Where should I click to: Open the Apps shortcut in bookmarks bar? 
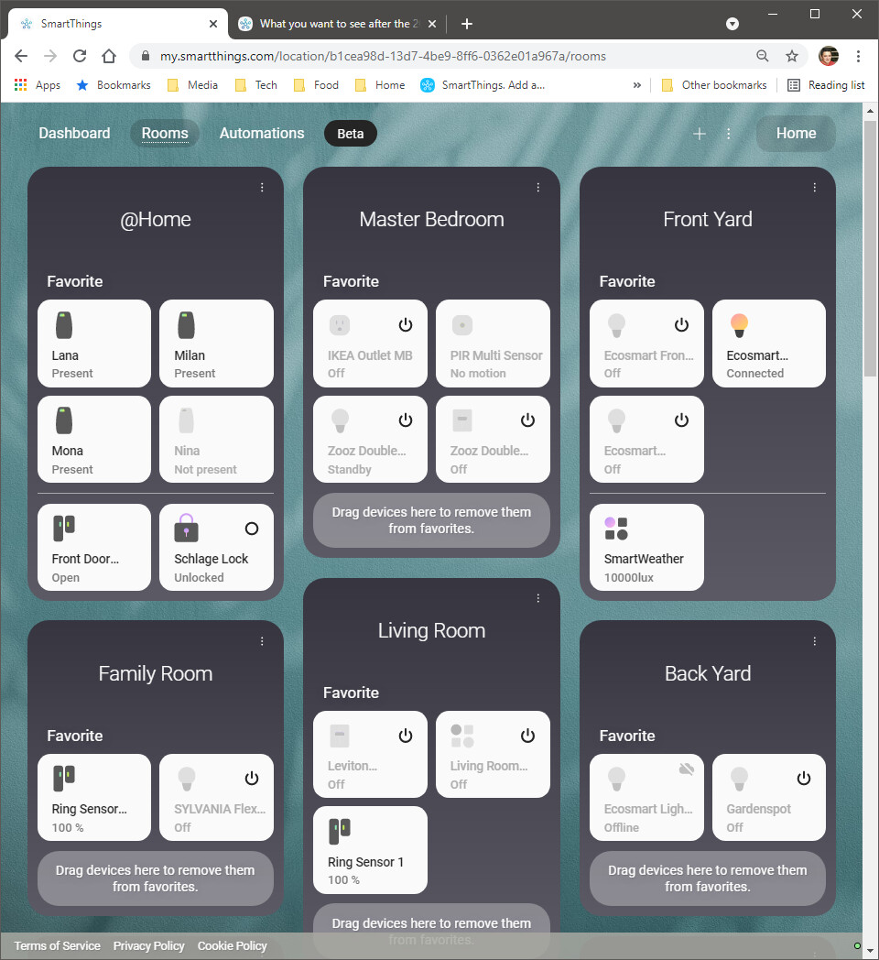[38, 85]
